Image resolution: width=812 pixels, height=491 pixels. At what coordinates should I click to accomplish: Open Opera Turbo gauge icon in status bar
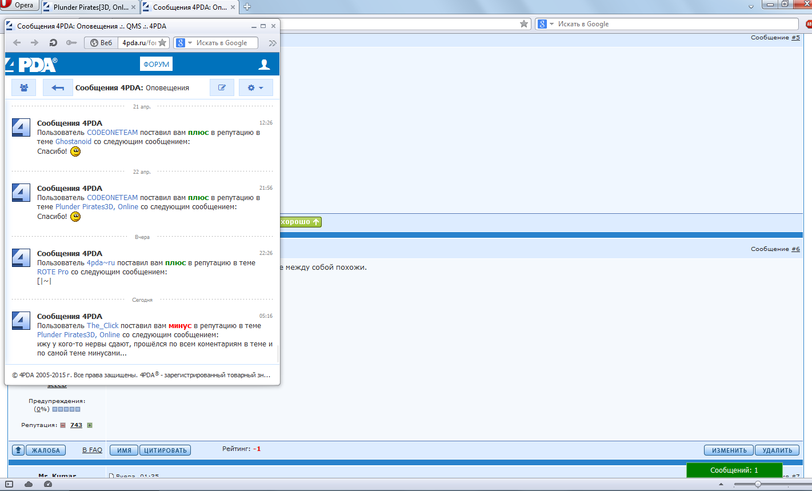click(48, 484)
